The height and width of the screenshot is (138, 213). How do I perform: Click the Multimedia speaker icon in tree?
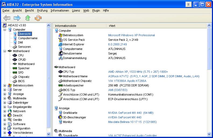click(10, 98)
